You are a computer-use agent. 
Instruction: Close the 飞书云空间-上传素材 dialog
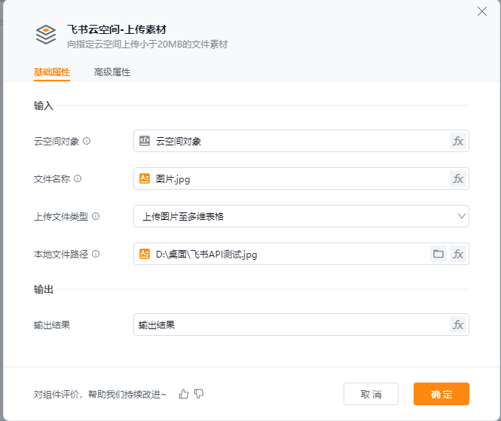click(482, 11)
